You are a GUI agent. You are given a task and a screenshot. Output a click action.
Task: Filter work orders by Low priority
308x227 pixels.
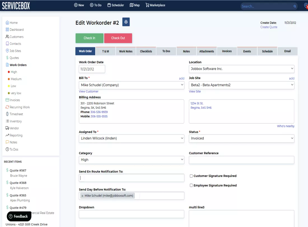13,86
